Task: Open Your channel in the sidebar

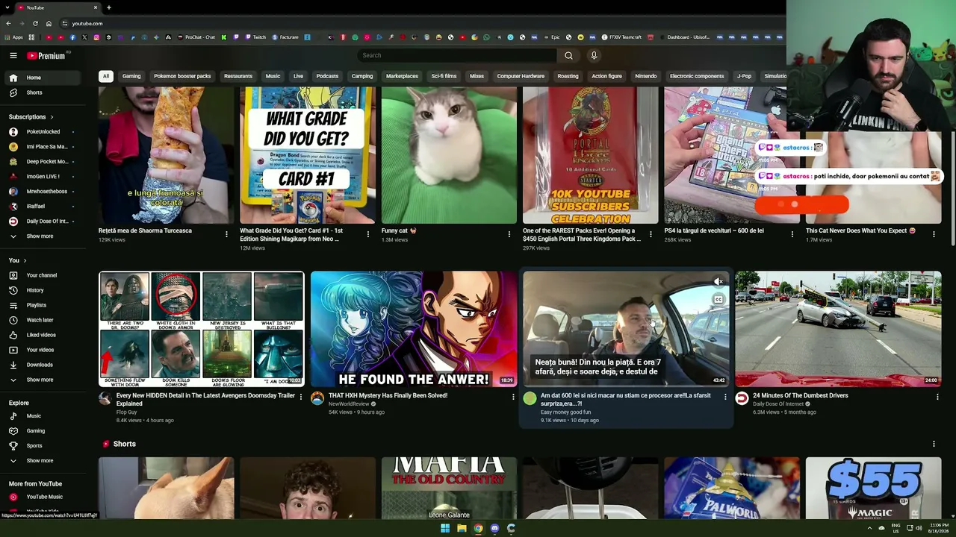Action: 43,275
